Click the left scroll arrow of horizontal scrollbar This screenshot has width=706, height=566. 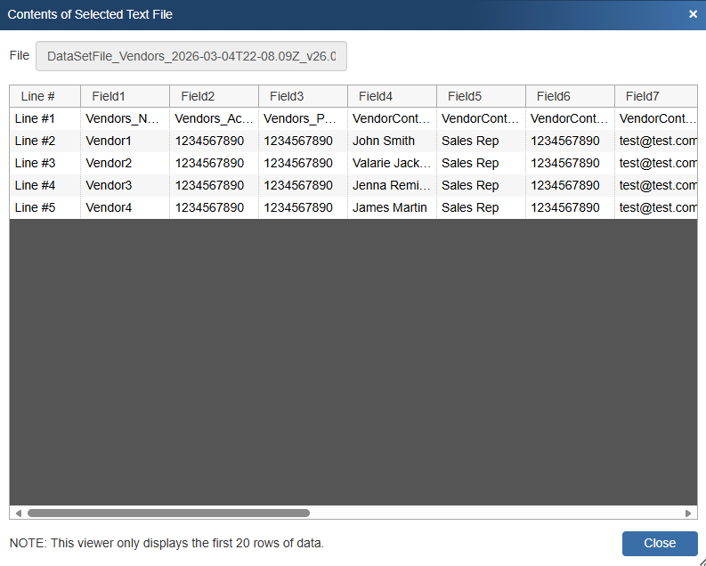(x=18, y=513)
